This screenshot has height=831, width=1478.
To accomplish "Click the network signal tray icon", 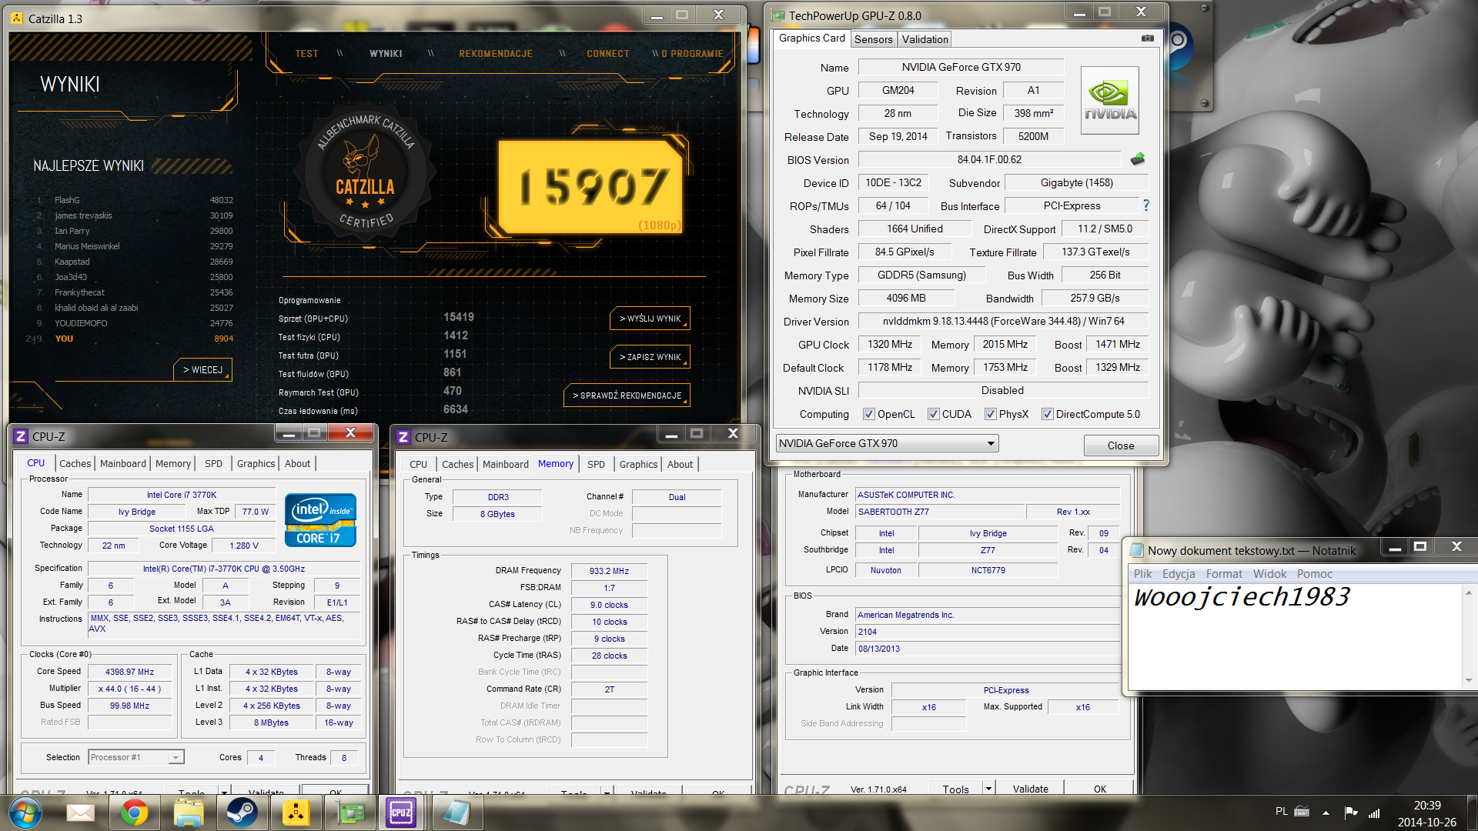I will pos(1374,812).
